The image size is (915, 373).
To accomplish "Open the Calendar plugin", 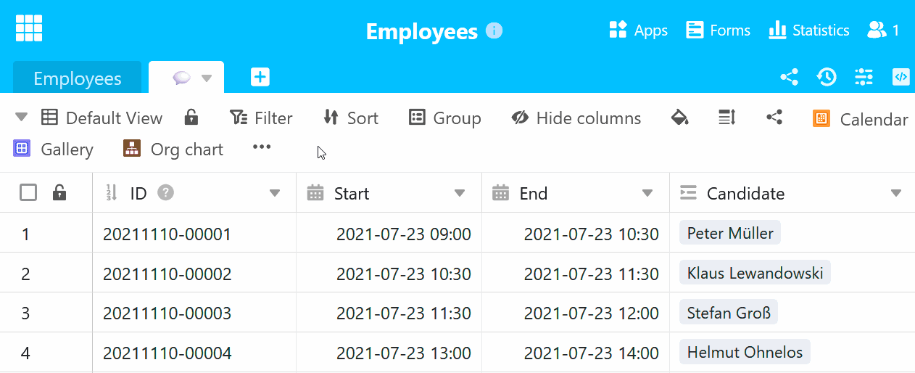I will pyautogui.click(x=861, y=119).
